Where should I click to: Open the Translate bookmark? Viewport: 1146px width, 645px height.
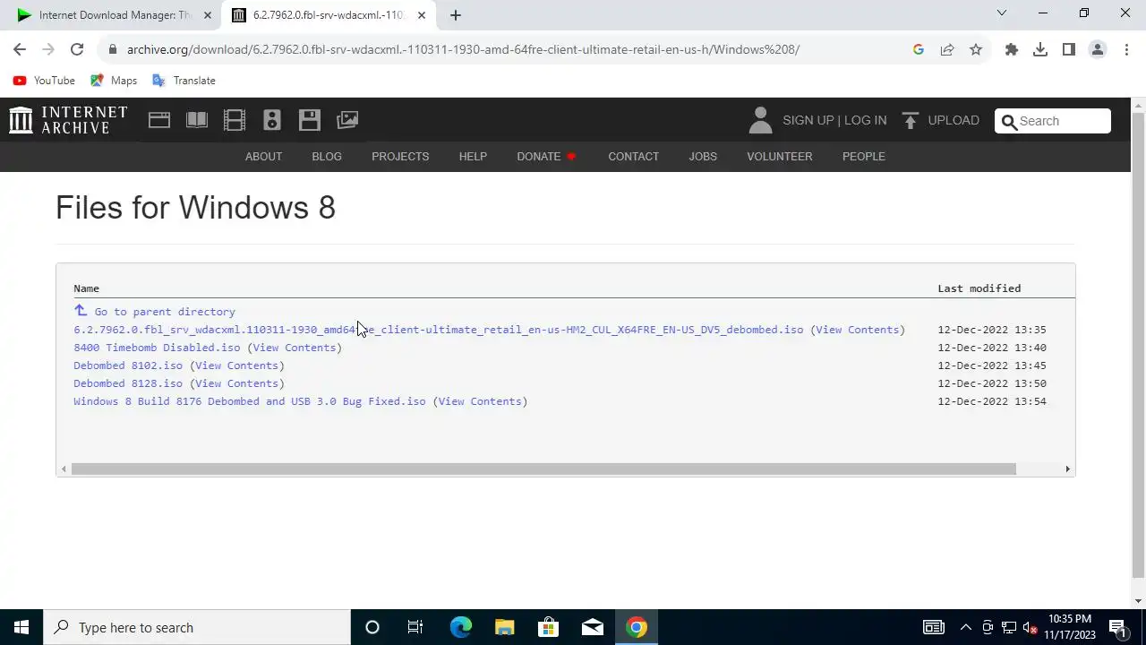pos(184,81)
